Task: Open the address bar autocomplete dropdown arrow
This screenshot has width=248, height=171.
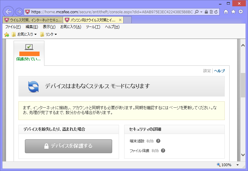Action: coord(201,12)
